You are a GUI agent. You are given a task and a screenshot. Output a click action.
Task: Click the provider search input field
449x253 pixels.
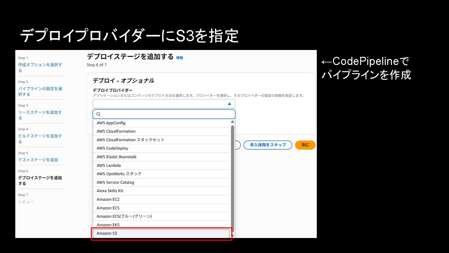[x=164, y=114]
